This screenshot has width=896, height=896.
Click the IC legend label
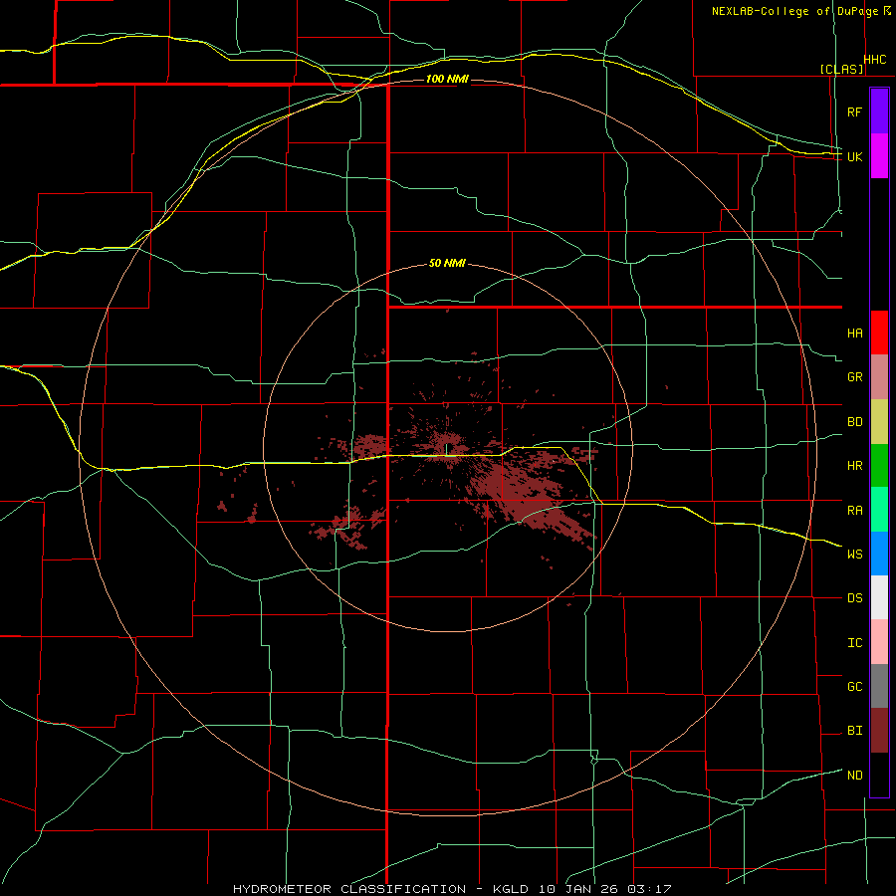[x=854, y=642]
